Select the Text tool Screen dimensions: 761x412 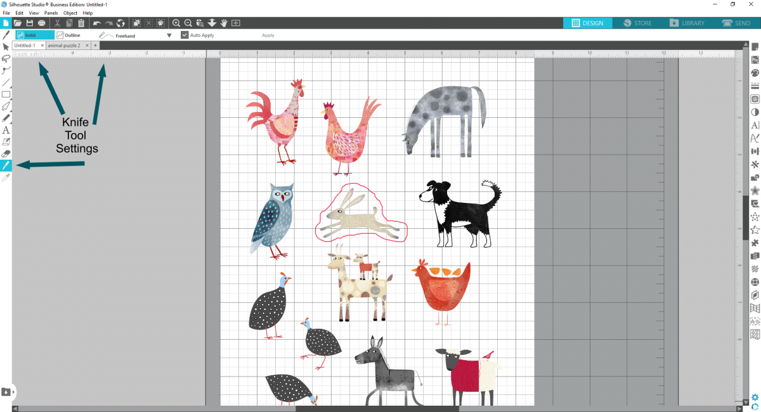(x=6, y=130)
